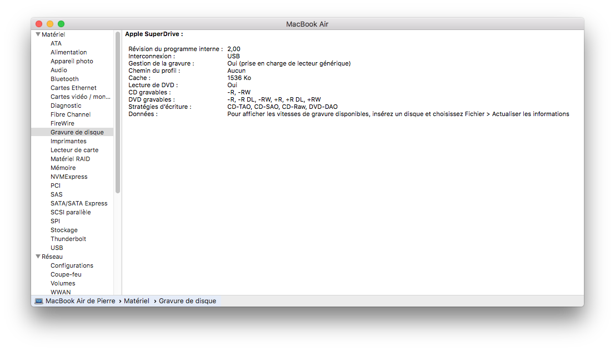This screenshot has width=615, height=351.
Task: Select Cartes Ethernet entry
Action: point(73,88)
